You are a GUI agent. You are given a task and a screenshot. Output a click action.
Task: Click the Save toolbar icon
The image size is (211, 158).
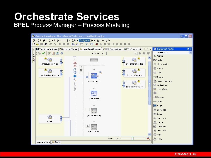point(42,44)
